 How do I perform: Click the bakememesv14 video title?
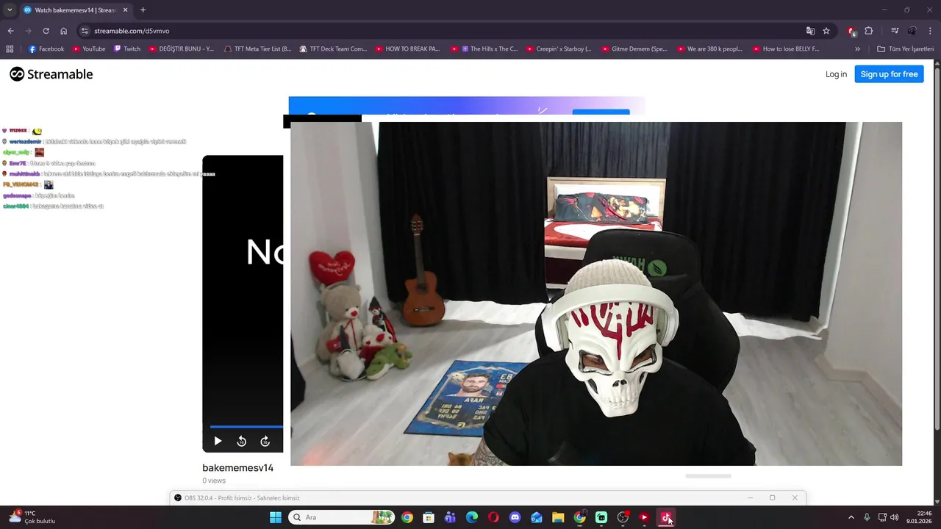click(237, 468)
